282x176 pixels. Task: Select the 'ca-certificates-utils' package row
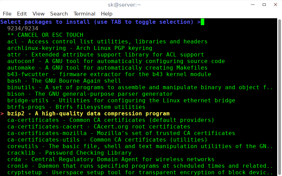[x=107, y=140]
